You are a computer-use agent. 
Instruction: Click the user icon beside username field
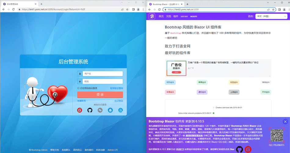(80, 74)
